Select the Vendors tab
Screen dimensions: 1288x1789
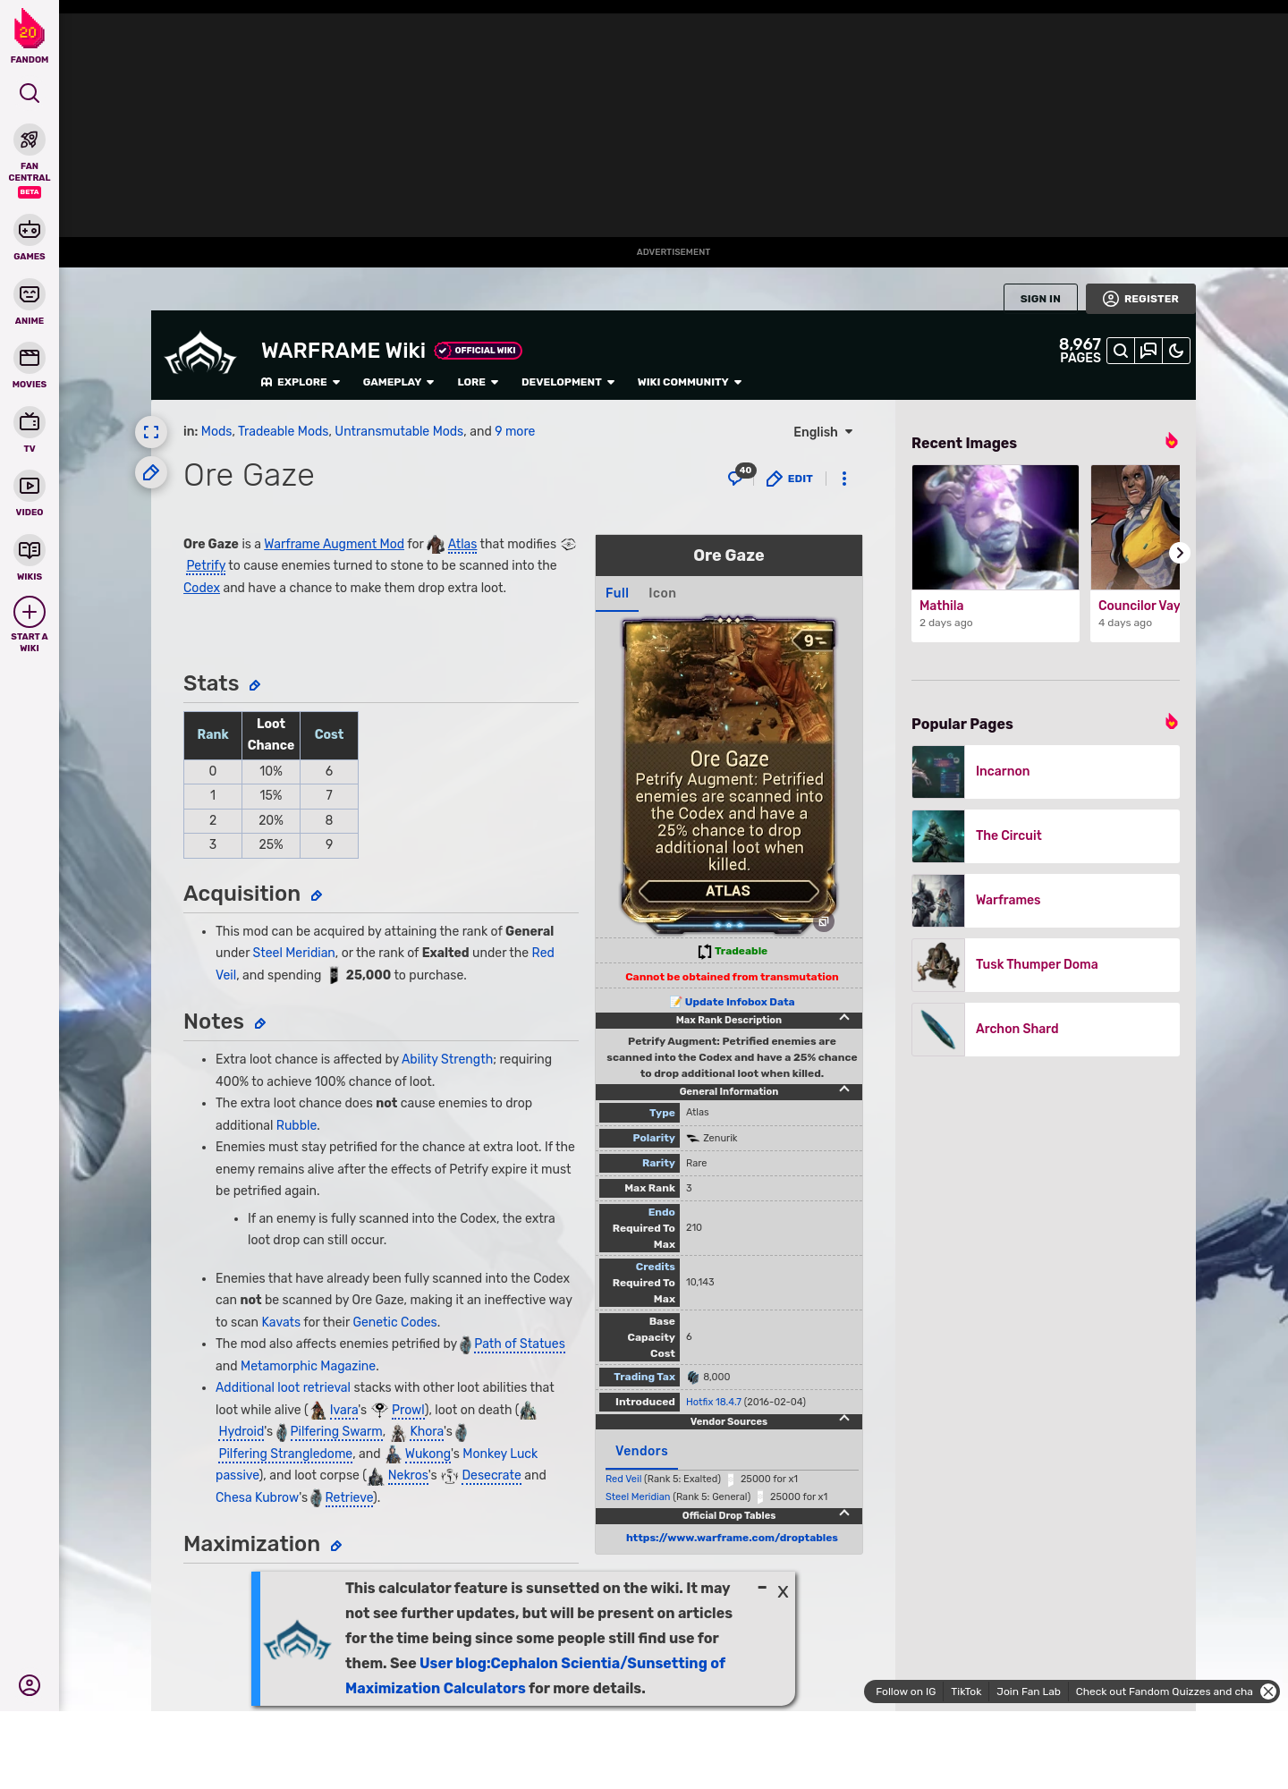(641, 1451)
